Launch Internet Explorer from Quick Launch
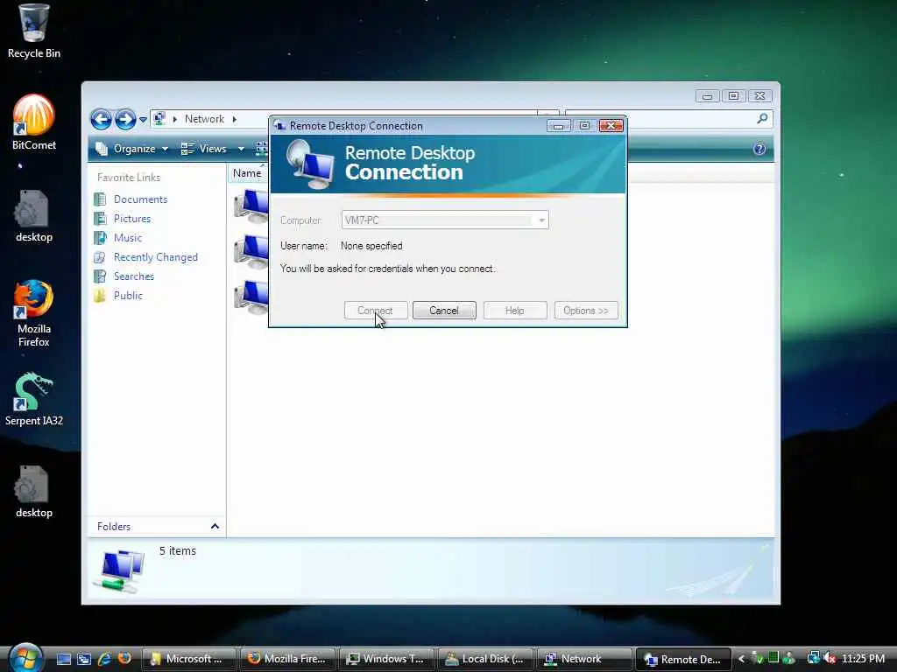The image size is (897, 672). (x=104, y=659)
